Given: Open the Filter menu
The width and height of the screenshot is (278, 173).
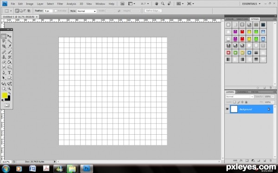Looking at the screenshot, I should pyautogui.click(x=60, y=4).
